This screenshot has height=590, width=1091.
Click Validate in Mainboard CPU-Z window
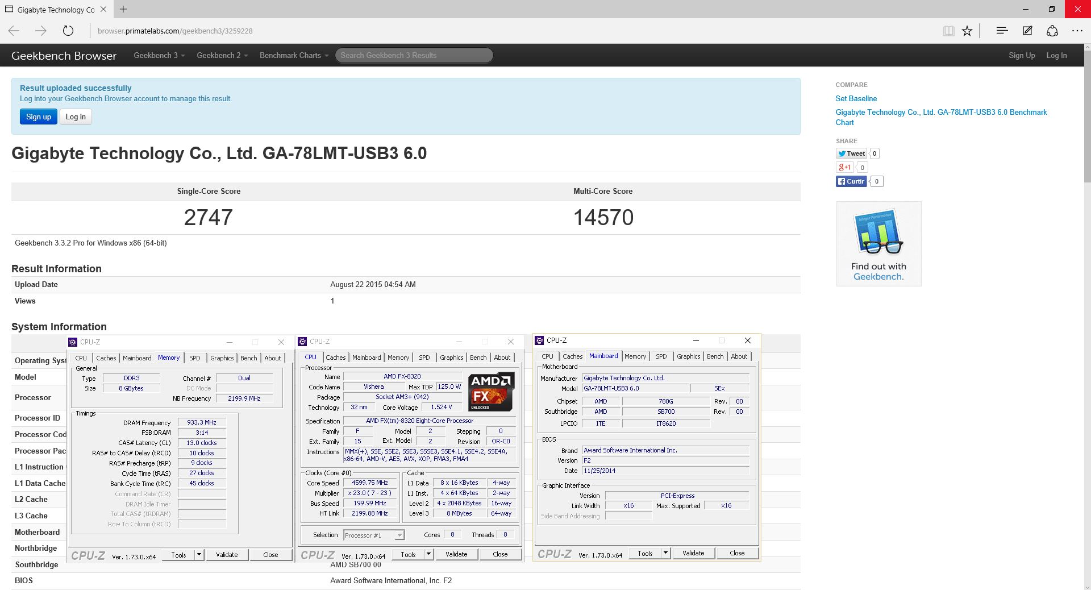pyautogui.click(x=693, y=553)
